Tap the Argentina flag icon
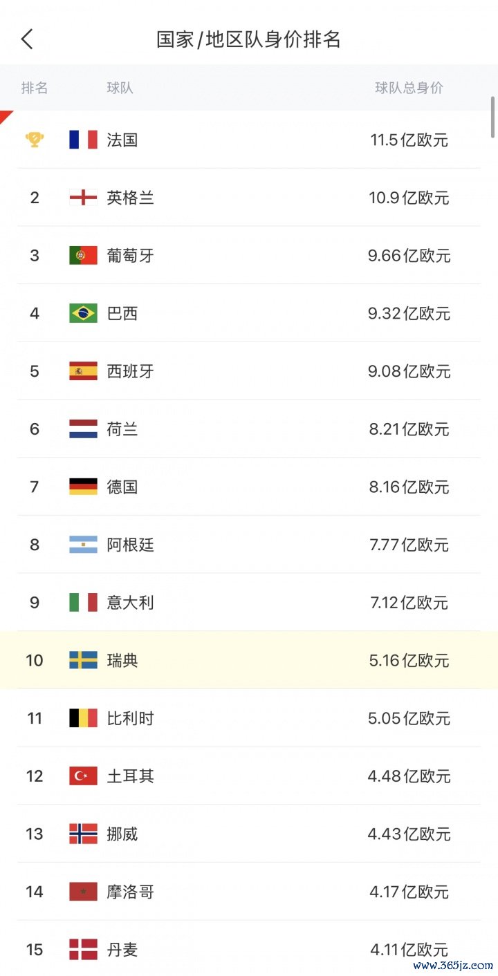498x976 pixels. point(83,545)
